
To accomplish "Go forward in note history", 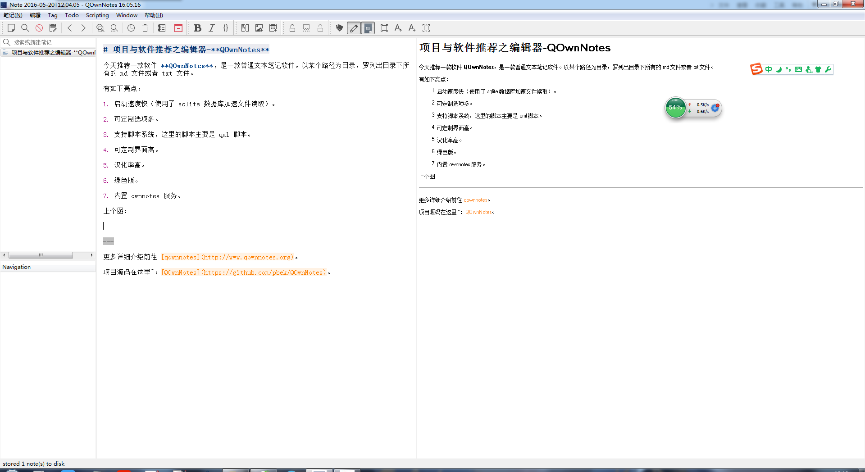I will click(x=83, y=28).
